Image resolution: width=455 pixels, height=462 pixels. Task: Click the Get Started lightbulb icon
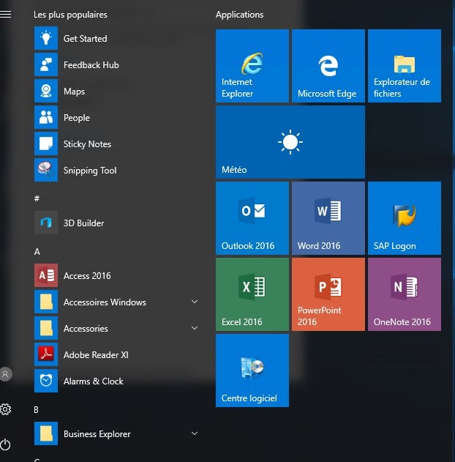pos(46,38)
